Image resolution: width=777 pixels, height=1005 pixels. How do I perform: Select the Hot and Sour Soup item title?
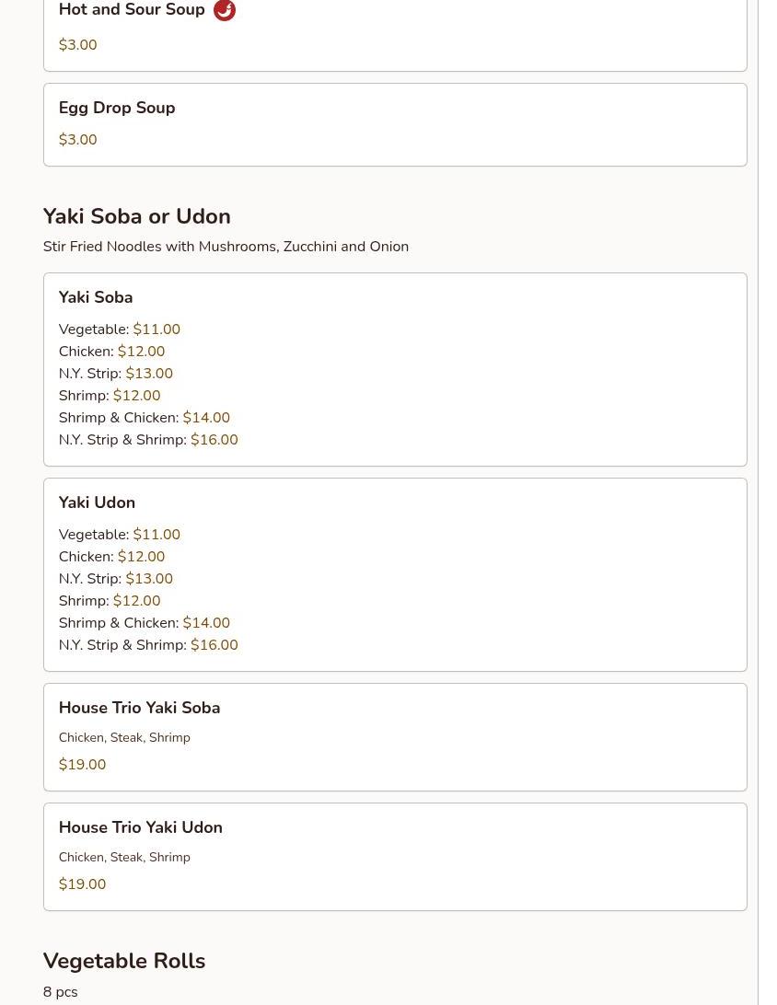pyautogui.click(x=132, y=10)
